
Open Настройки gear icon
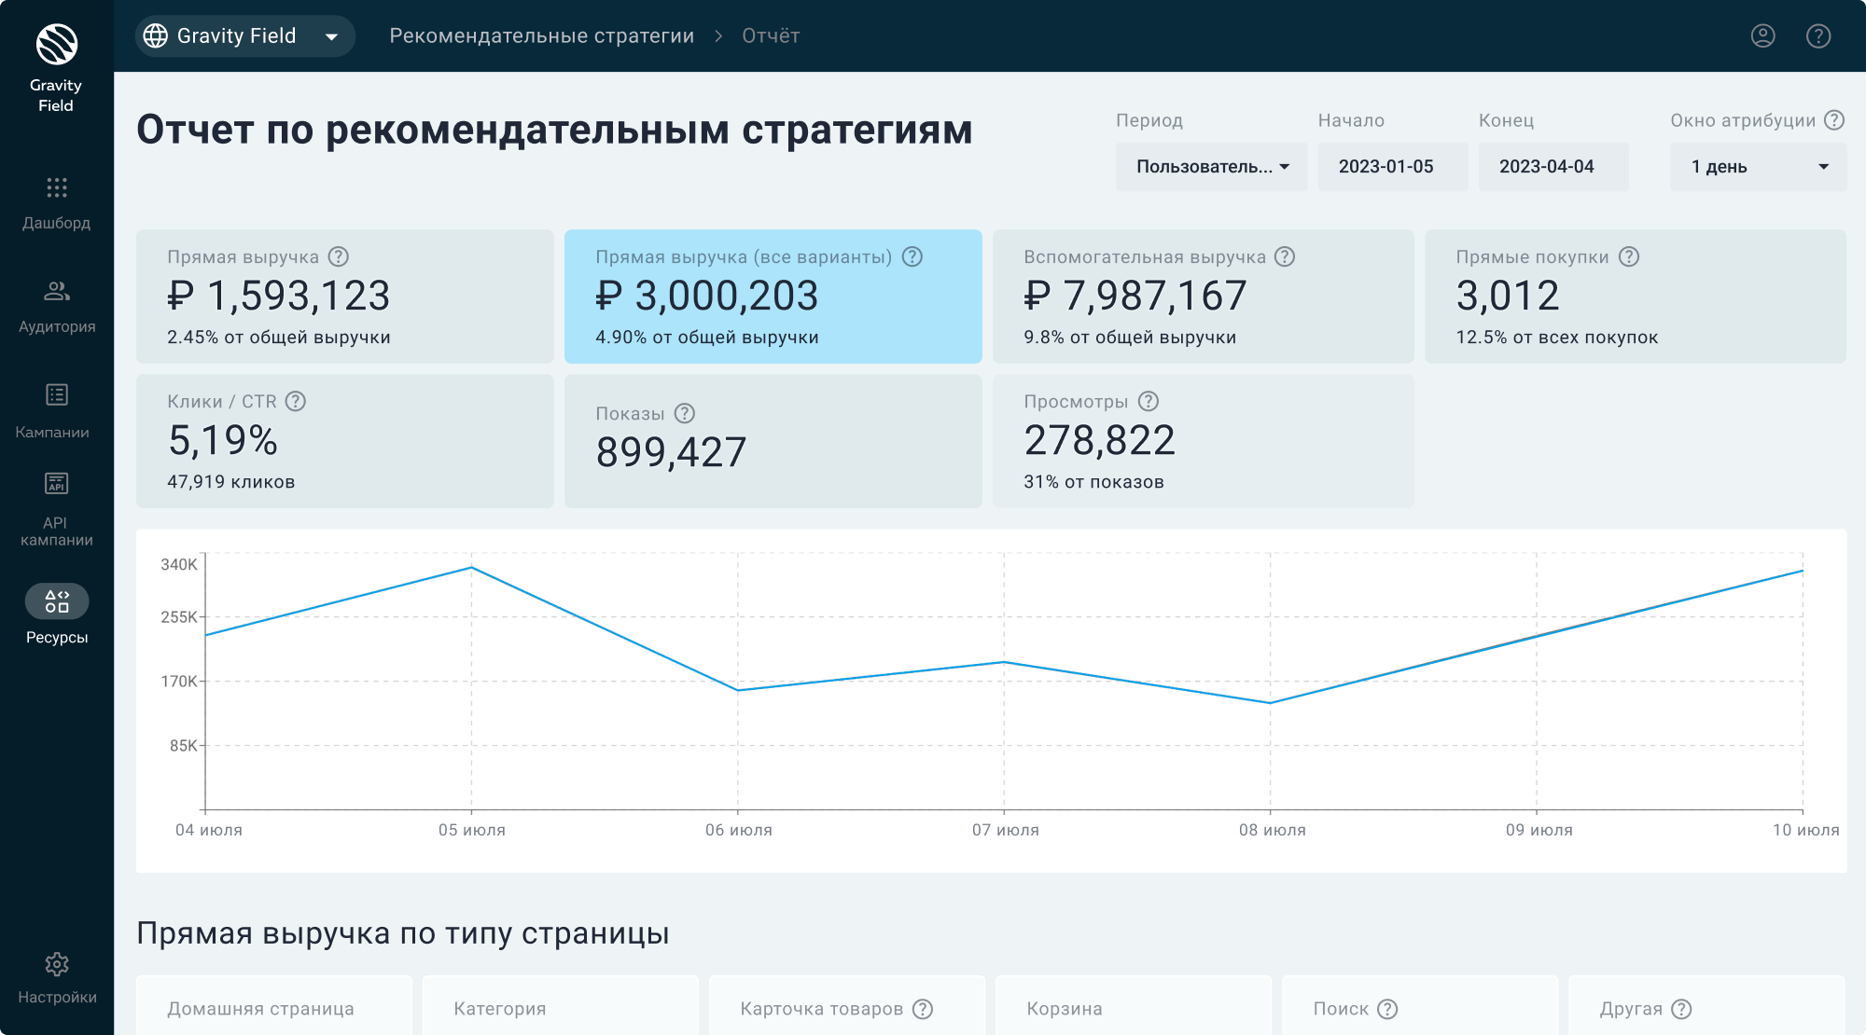57,964
